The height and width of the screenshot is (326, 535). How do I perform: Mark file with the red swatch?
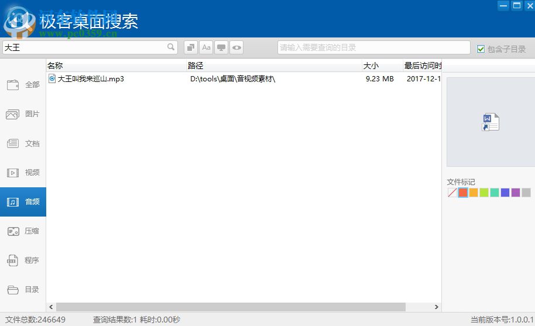point(462,193)
